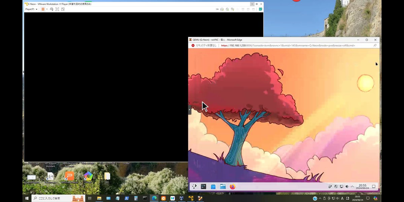Open WPS Presentation desktop shortcut

tap(69, 177)
